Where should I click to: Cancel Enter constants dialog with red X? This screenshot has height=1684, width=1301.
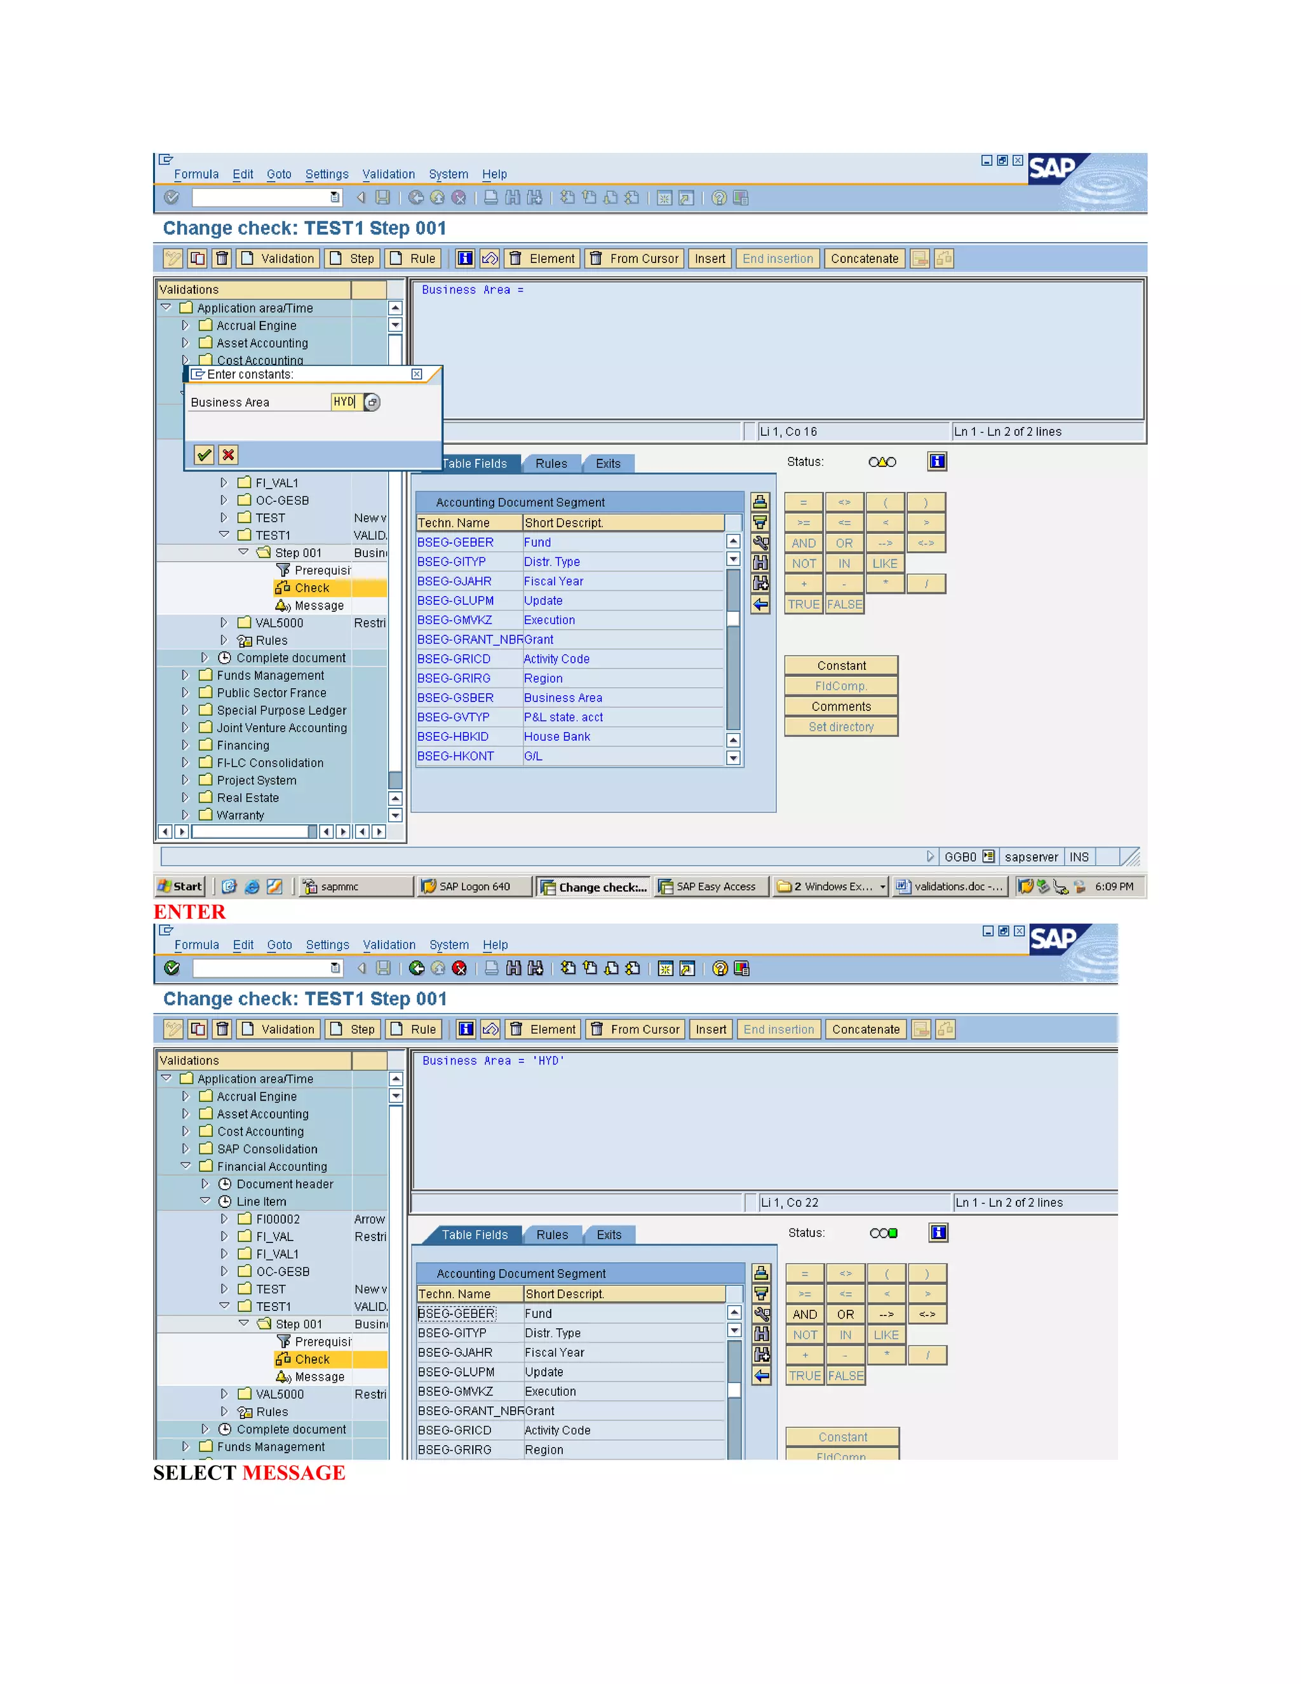coord(228,455)
